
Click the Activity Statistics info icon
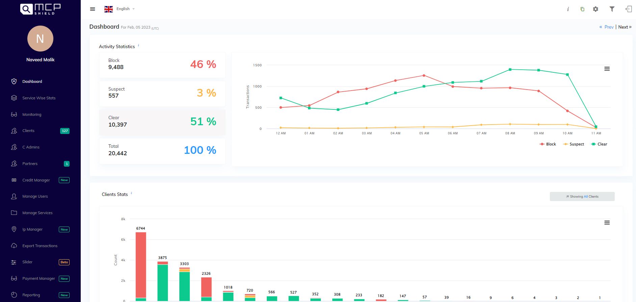138,45
